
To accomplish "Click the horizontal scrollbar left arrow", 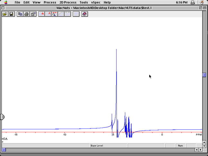I will [197, 150].
